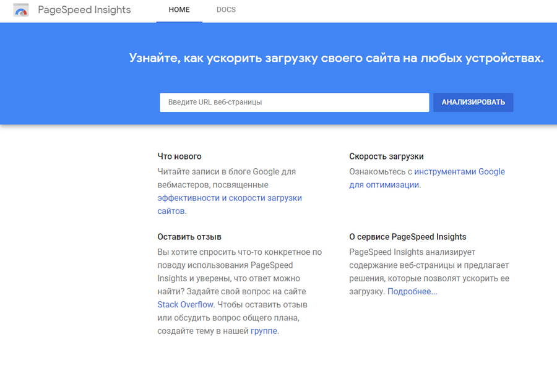This screenshot has height=371, width=557.
Task: Click the PageSpeed Insights title text
Action: click(x=84, y=11)
